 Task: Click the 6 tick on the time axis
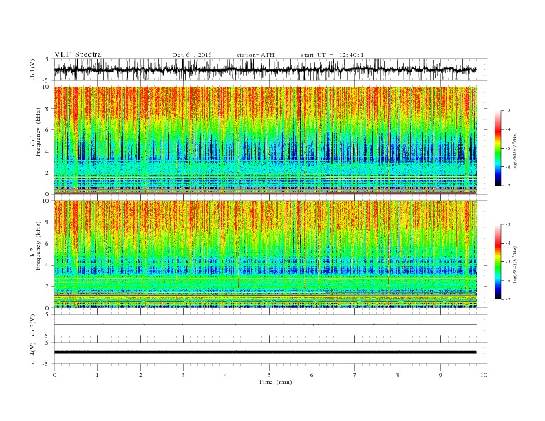coord(312,375)
